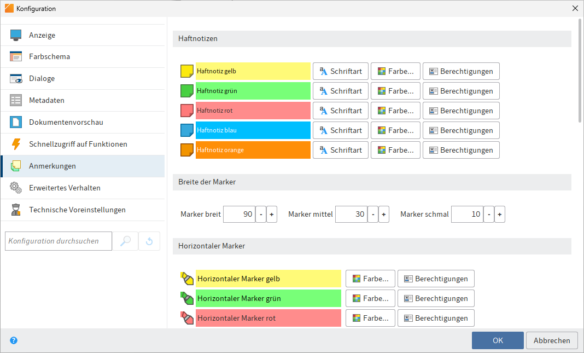Click the yellow sticky note icon
The image size is (584, 353).
(x=187, y=71)
